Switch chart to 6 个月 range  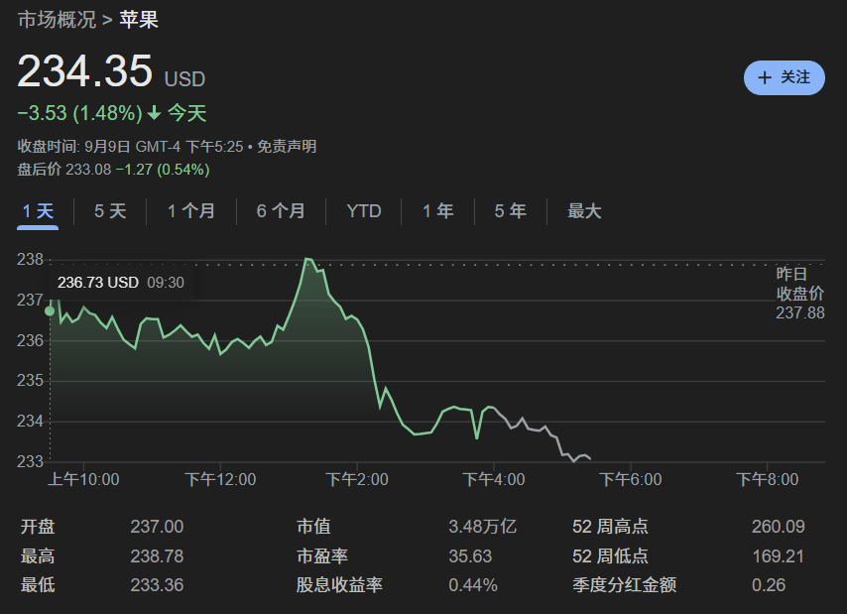[x=281, y=211]
